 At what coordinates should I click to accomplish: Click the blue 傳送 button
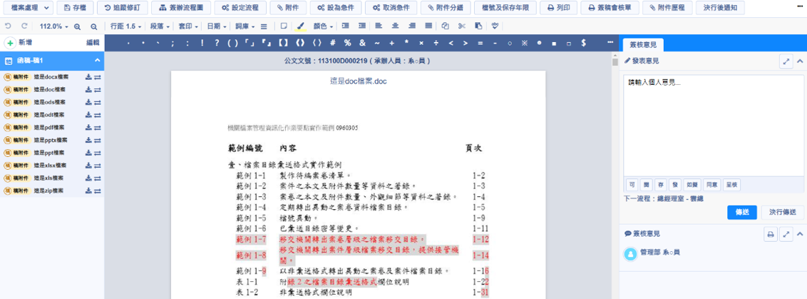click(741, 212)
